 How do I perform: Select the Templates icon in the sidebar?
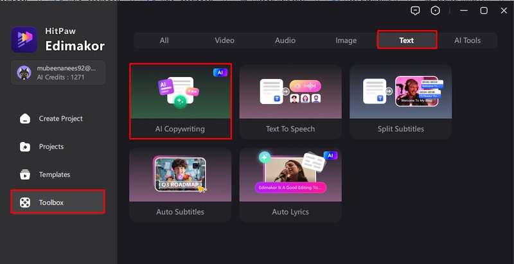click(25, 175)
